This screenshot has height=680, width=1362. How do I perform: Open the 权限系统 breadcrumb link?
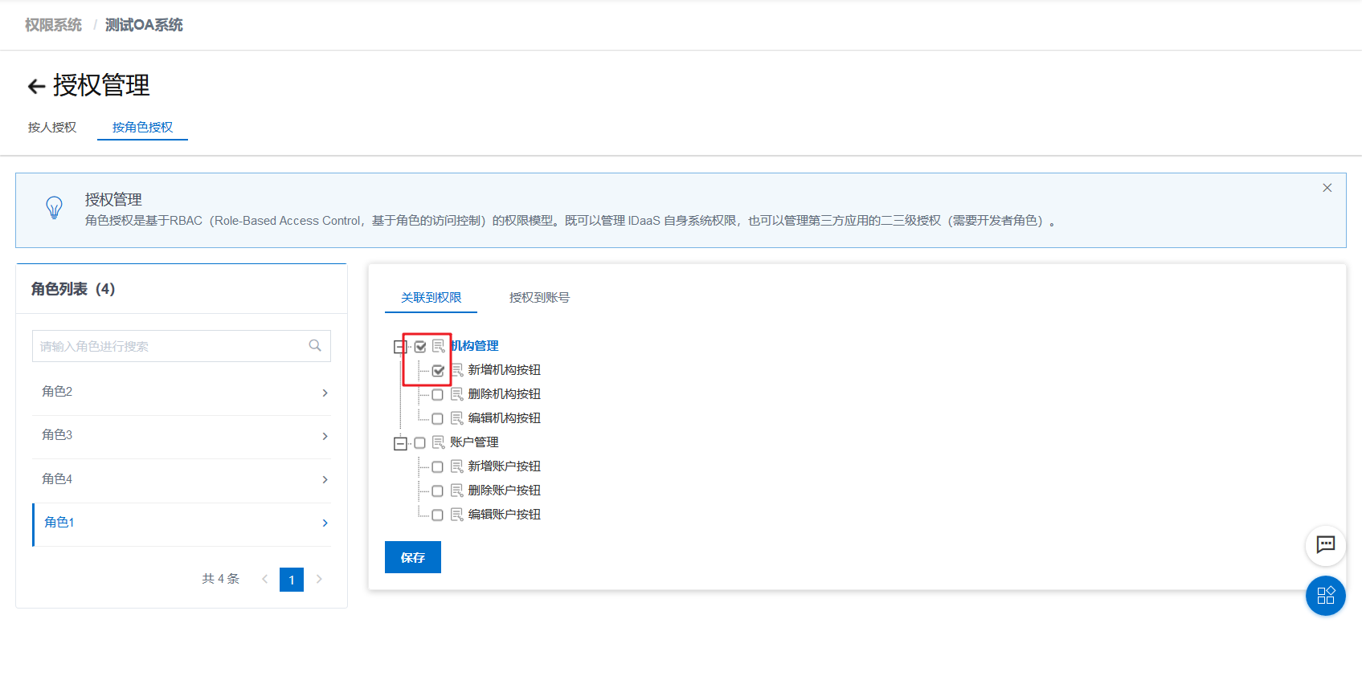tap(53, 25)
